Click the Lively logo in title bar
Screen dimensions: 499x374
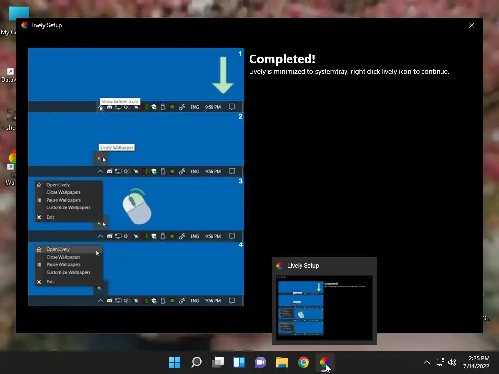(24, 25)
